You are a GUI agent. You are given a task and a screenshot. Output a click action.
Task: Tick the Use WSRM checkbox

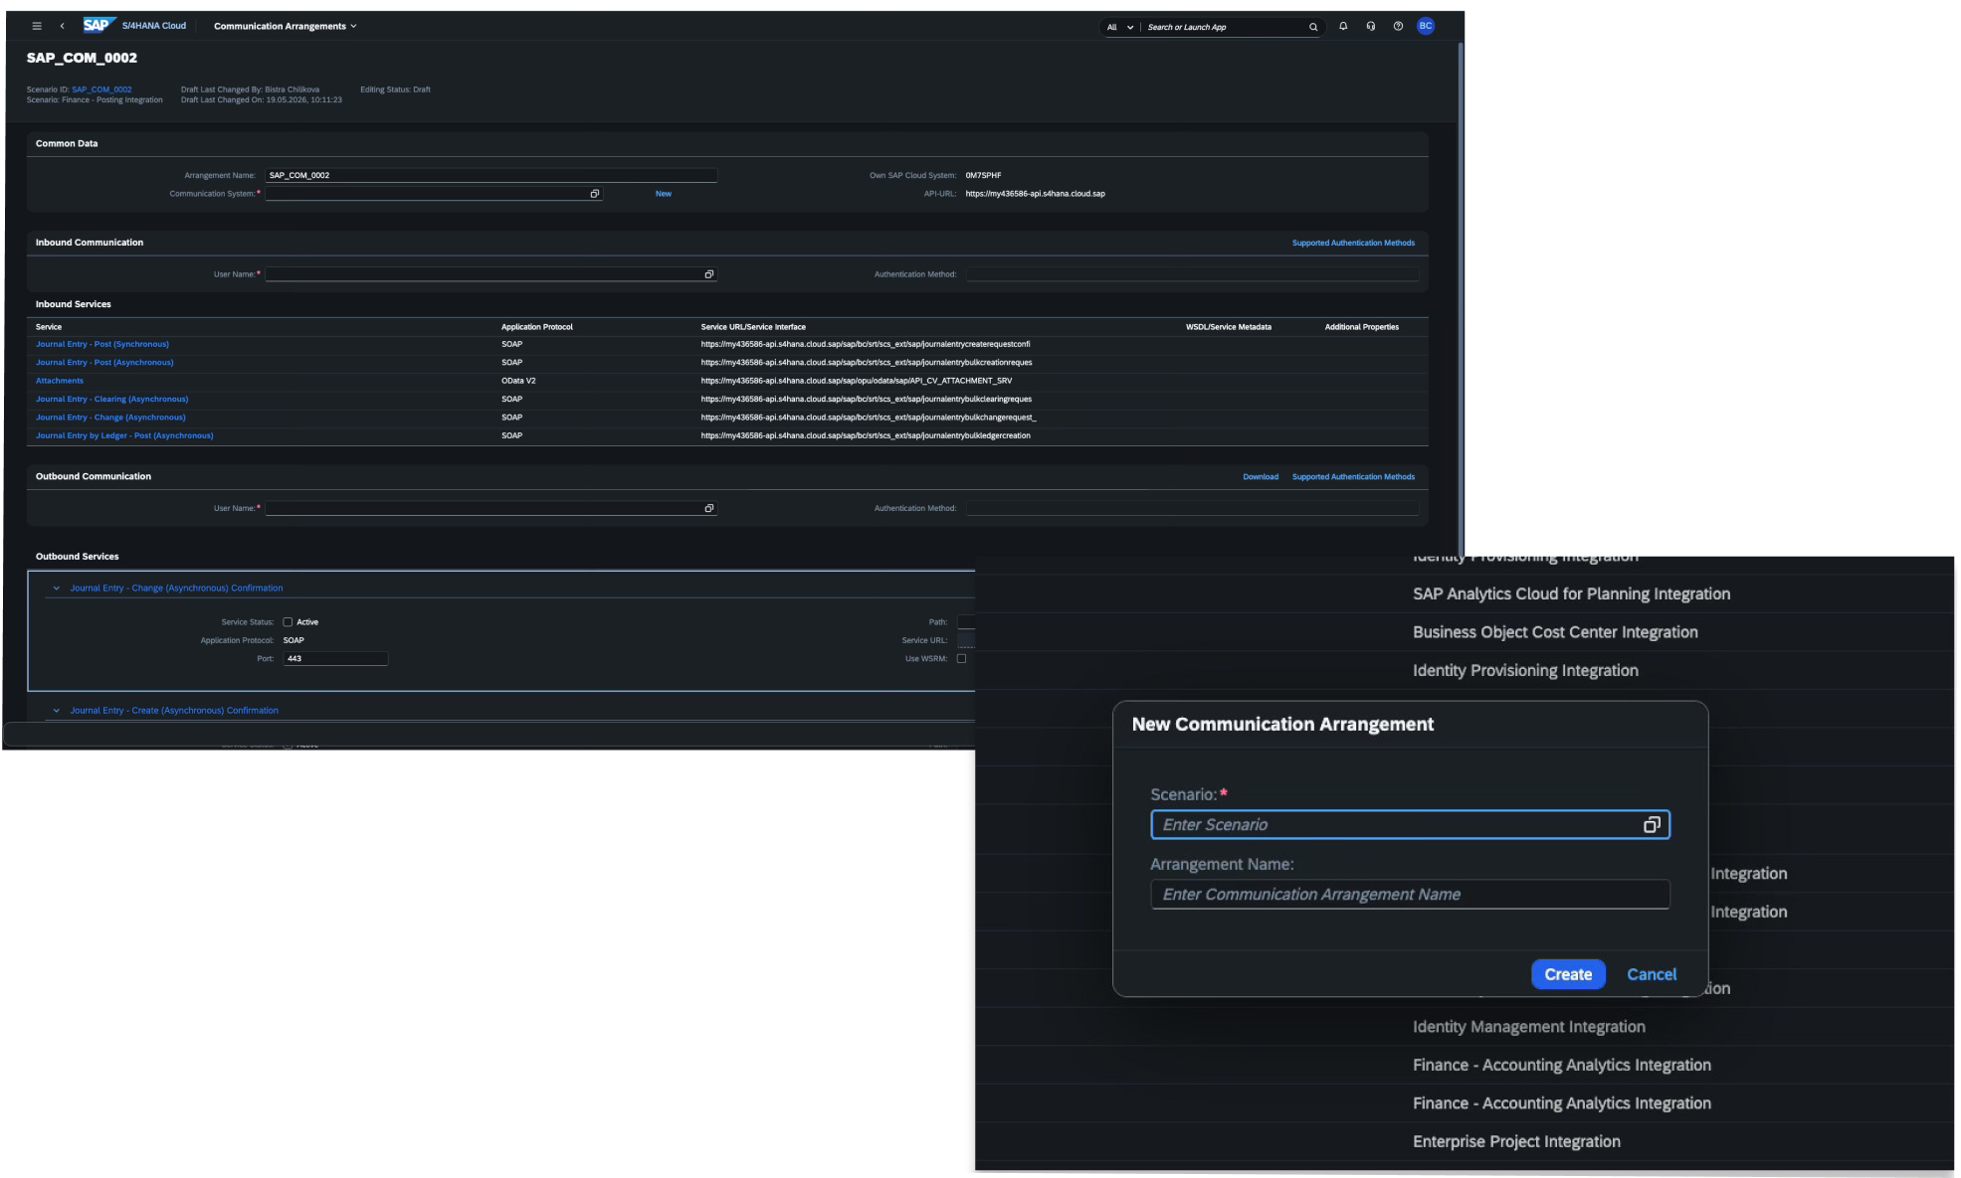[x=961, y=658]
